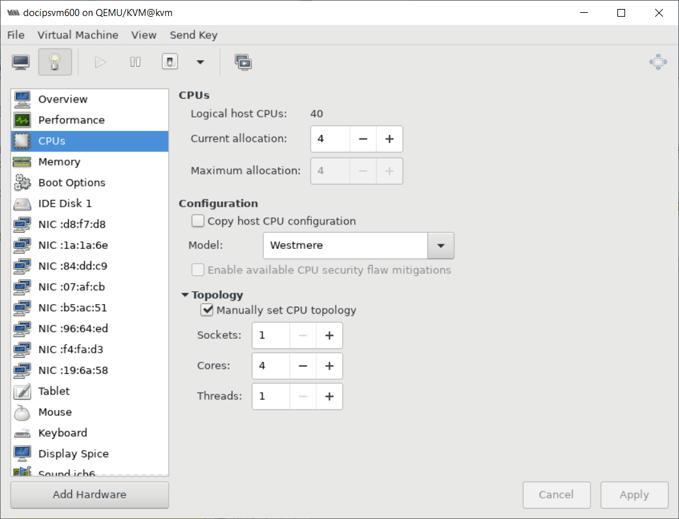Open the Send Key menu
This screenshot has width=679, height=519.
194,35
